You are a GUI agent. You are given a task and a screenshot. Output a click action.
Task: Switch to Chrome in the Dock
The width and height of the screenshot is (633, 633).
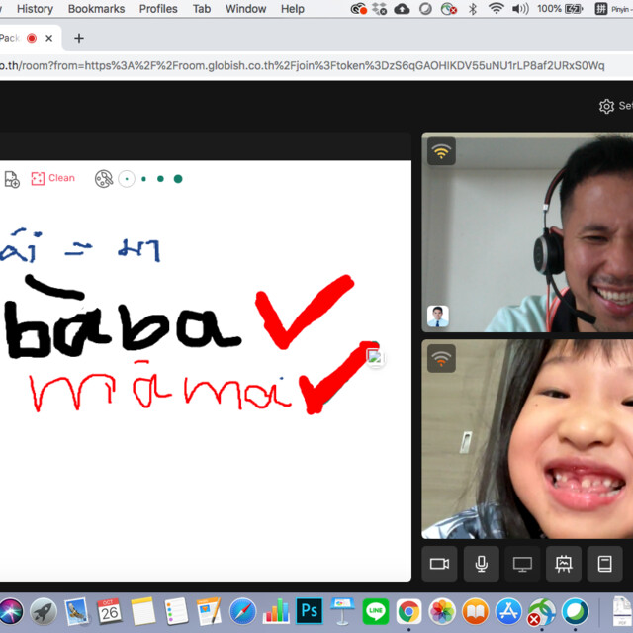tap(408, 611)
